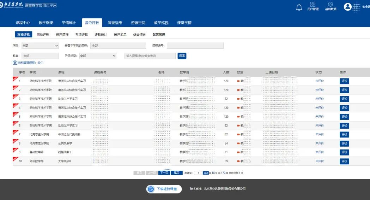Click the 未评价 status in row 10
Viewport: 370px width, 200px height.
[x=320, y=161]
